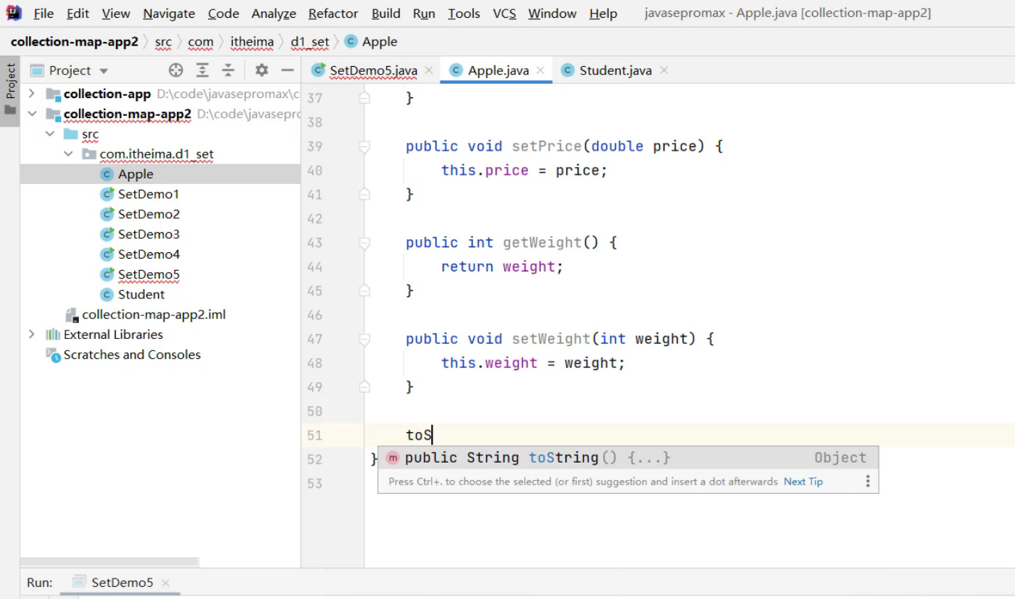Image resolution: width=1015 pixels, height=599 pixels.
Task: Open the VCS menu
Action: coord(504,14)
